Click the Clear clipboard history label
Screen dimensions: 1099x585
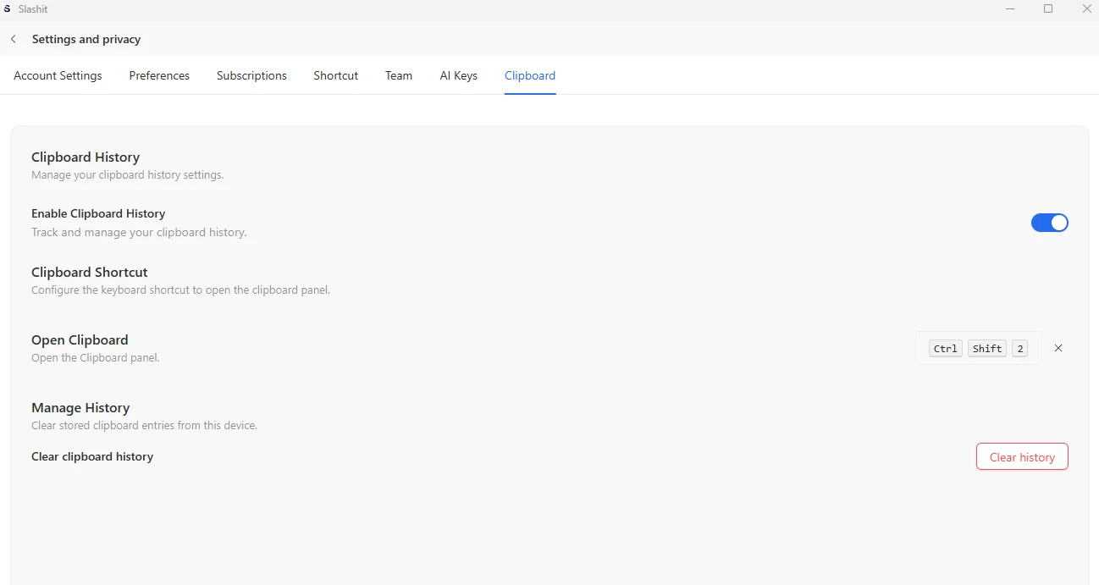[92, 456]
